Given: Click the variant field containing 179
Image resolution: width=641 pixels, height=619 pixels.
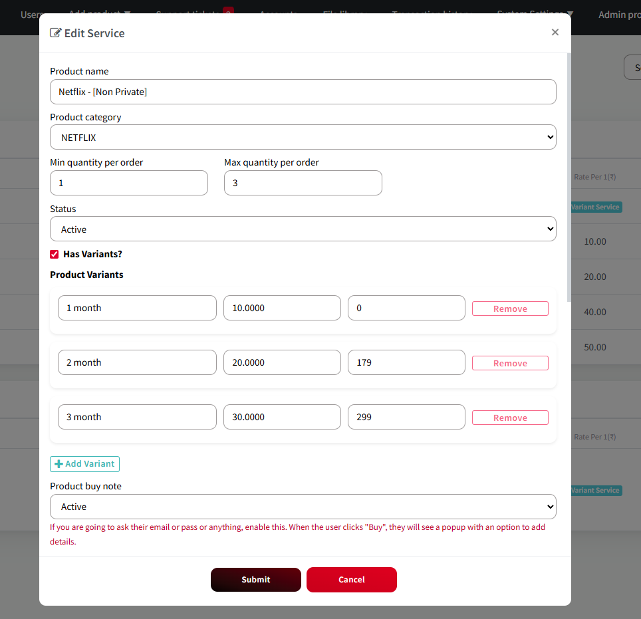Looking at the screenshot, I should (406, 362).
